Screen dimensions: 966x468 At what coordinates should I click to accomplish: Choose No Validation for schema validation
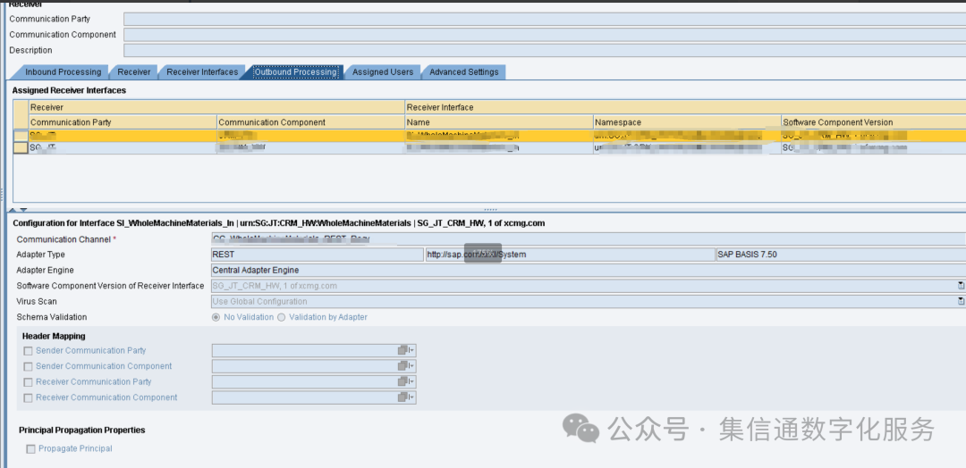[x=216, y=317]
